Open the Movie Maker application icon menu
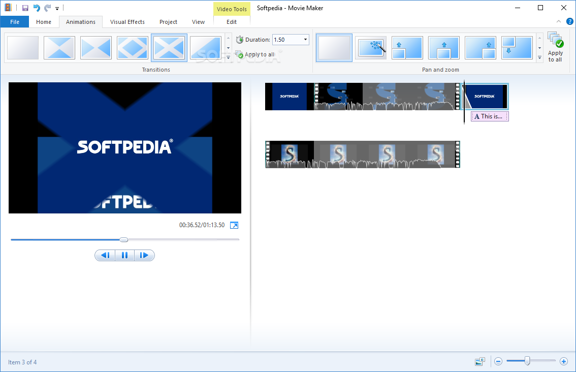This screenshot has height=372, width=576. click(8, 7)
